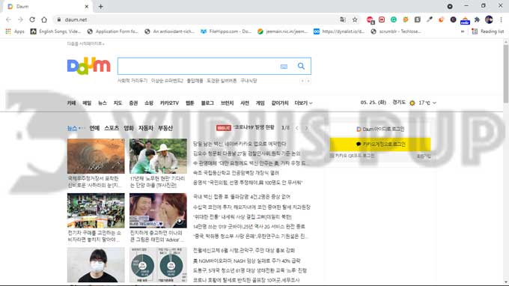Open the Chrome three-dot menu

[502, 19]
